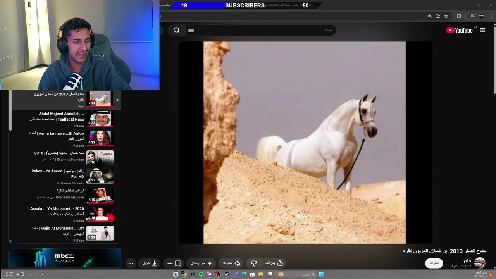The image size is (496, 279).
Task: Click the white horse video player
Action: 305,143
